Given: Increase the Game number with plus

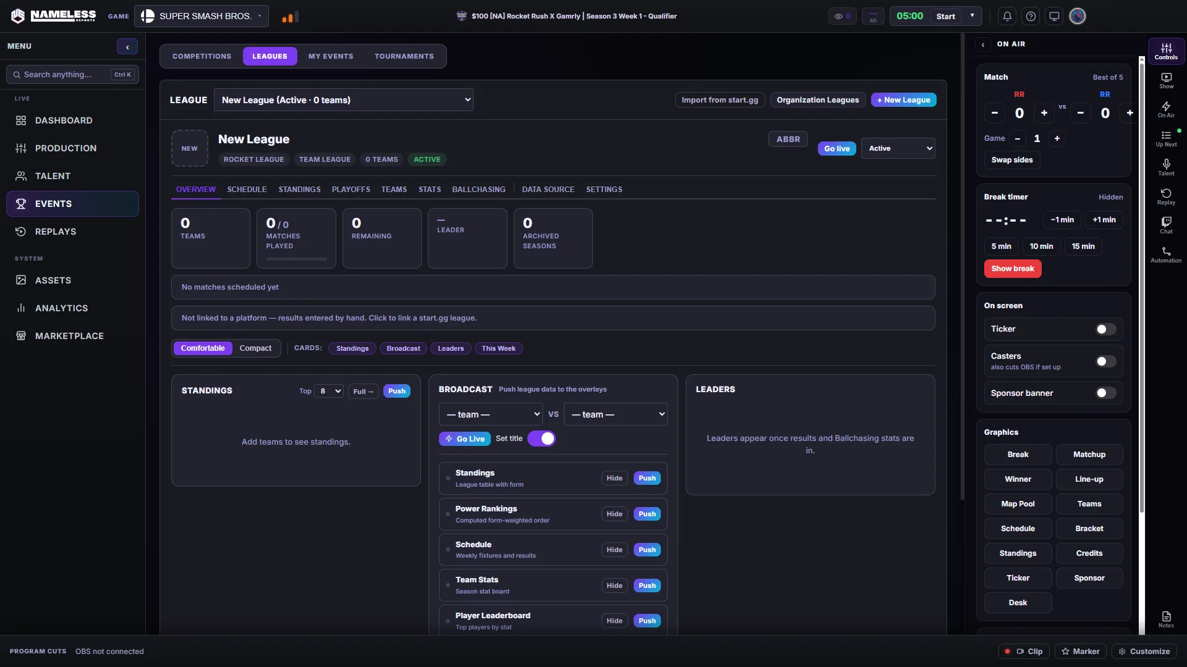Looking at the screenshot, I should pyautogui.click(x=1057, y=138).
